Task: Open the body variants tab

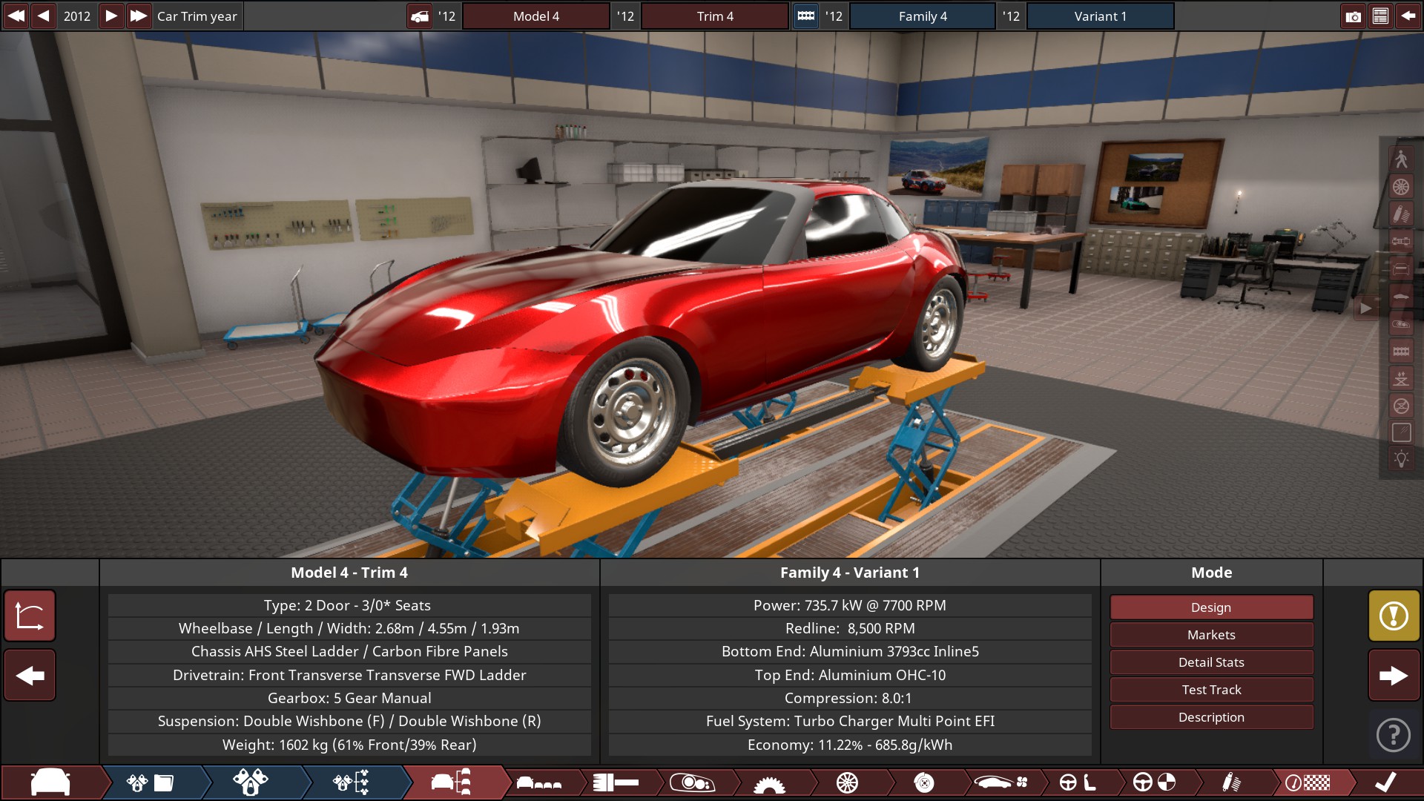Action: 539,782
